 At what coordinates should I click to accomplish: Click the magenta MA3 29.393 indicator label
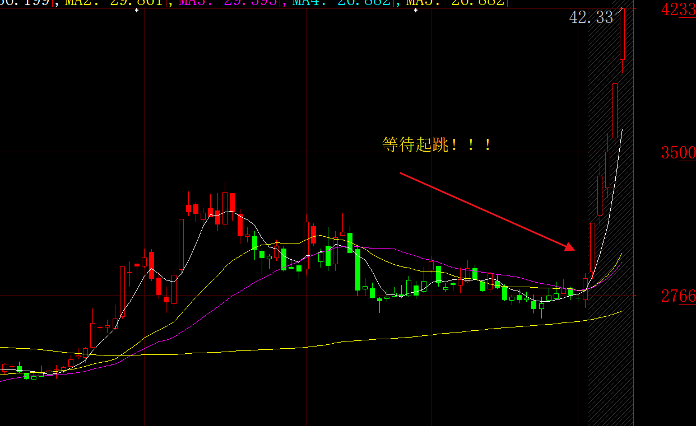point(228,2)
